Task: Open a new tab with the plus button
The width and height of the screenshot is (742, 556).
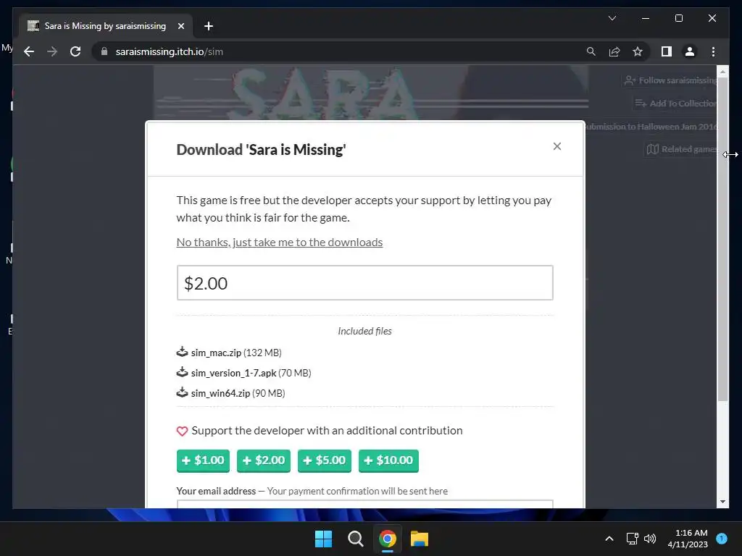Action: point(209,26)
